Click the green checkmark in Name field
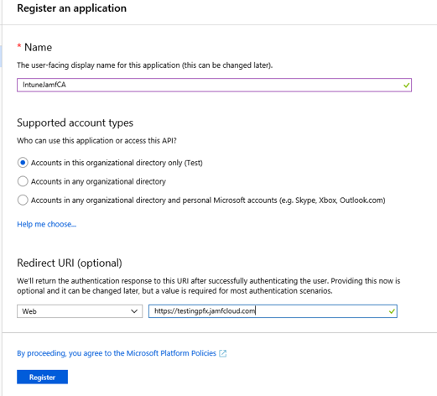This screenshot has height=396, width=437. click(x=407, y=85)
